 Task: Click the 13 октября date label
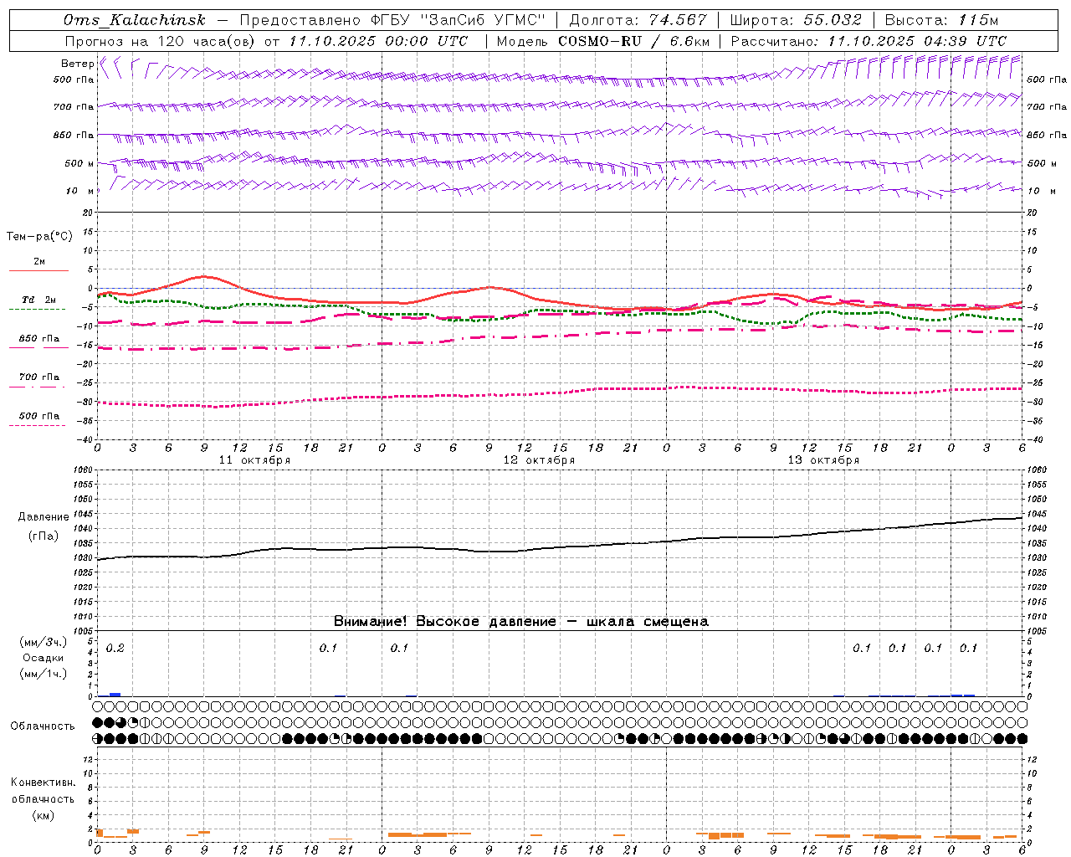823,460
